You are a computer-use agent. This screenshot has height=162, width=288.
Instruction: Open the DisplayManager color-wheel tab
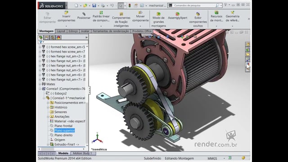click(58, 38)
